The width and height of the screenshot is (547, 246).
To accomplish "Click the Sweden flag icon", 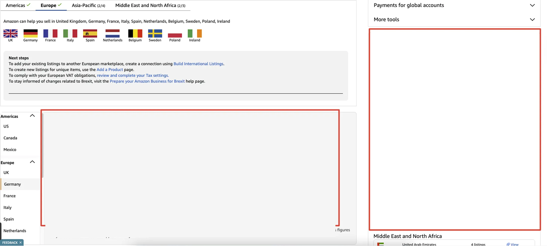I will pos(155,33).
